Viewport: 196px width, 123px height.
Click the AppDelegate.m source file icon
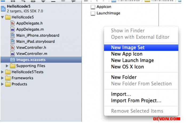point(13,29)
